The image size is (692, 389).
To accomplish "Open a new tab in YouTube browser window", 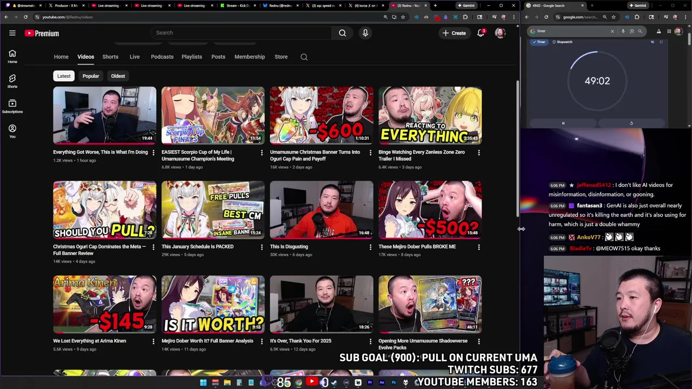I will [x=435, y=5].
